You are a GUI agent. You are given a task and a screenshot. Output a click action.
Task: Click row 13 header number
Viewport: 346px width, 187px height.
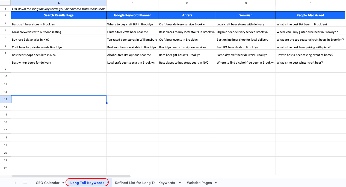click(5, 99)
